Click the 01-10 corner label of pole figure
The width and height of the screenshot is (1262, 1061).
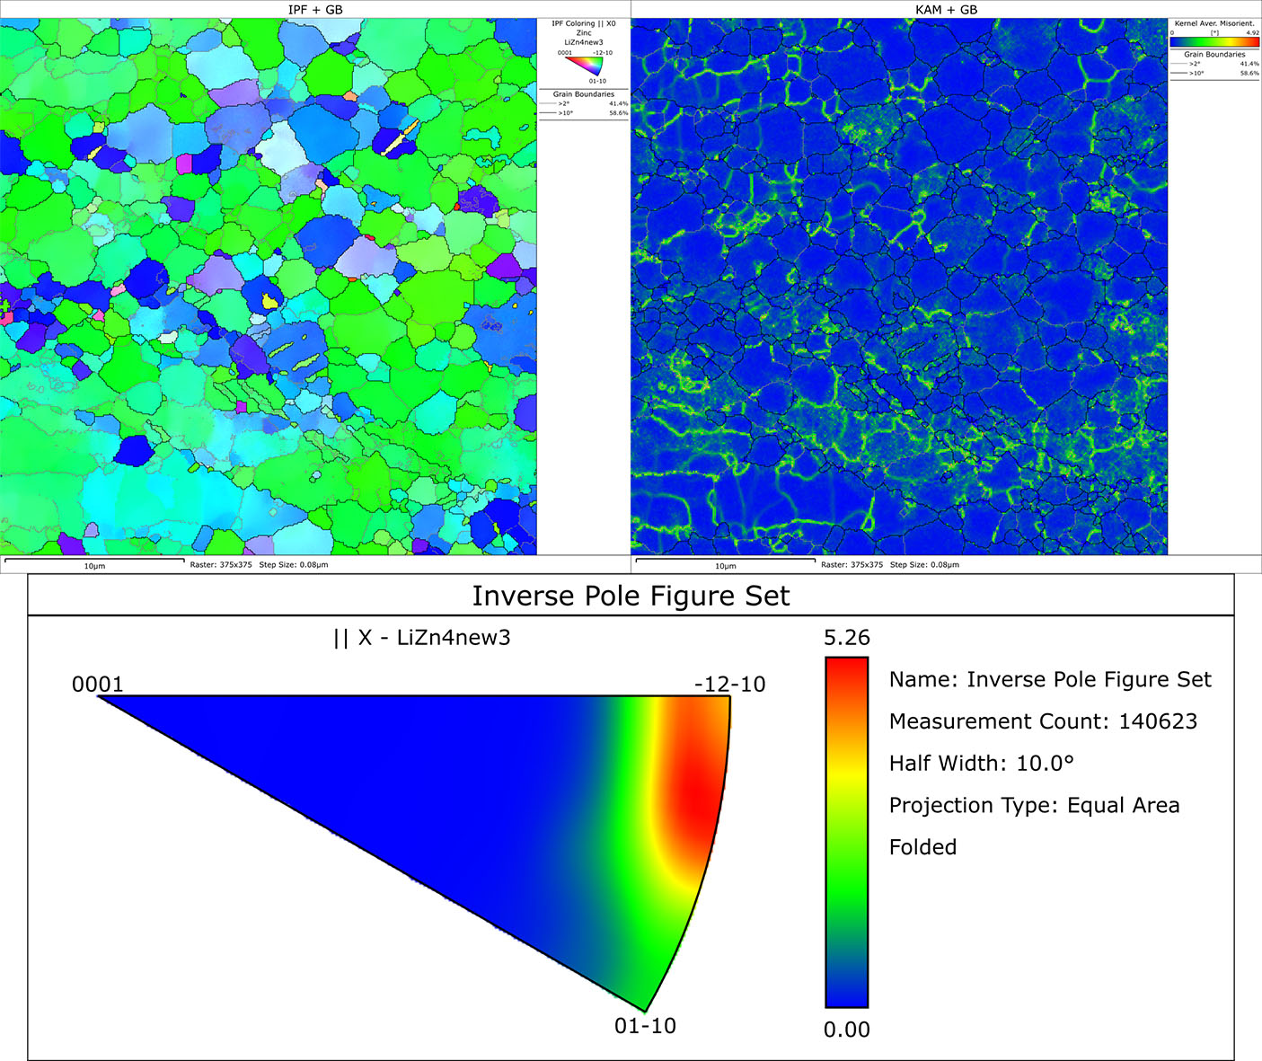645,1026
